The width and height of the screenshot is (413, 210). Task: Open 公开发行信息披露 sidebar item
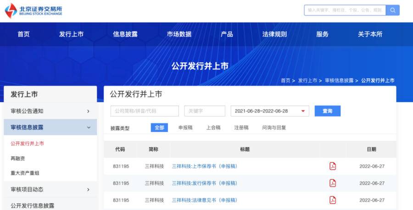[33, 205]
